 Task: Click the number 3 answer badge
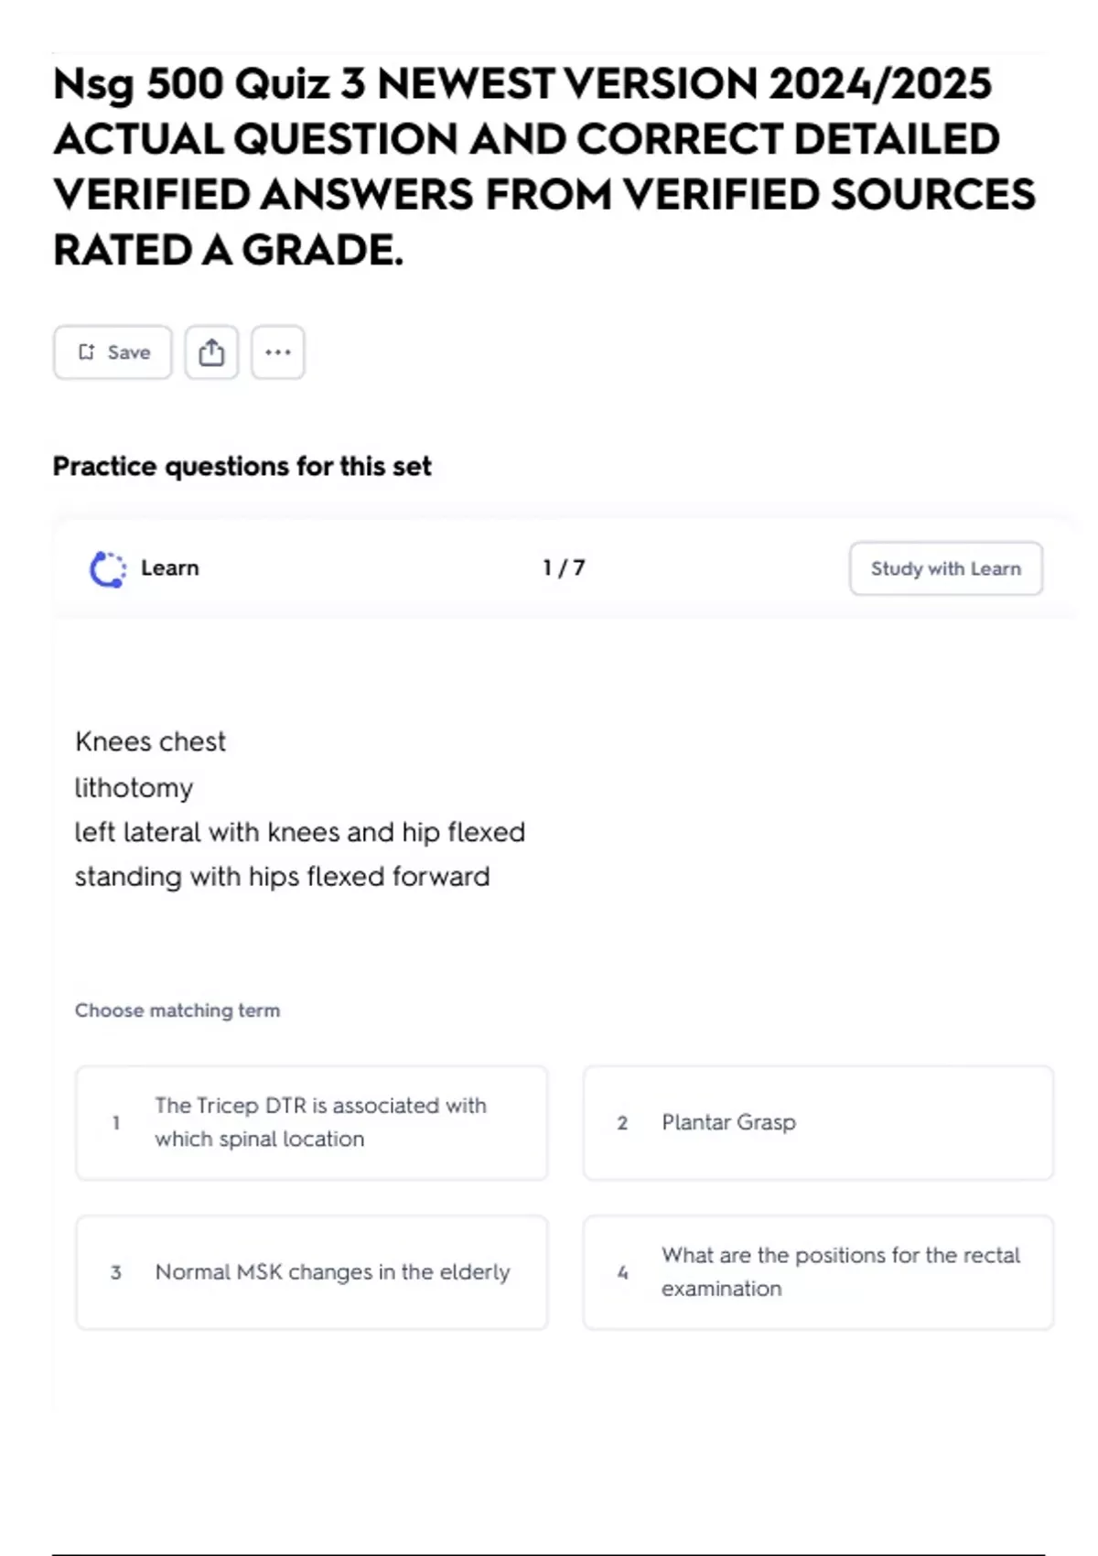pyautogui.click(x=116, y=1272)
